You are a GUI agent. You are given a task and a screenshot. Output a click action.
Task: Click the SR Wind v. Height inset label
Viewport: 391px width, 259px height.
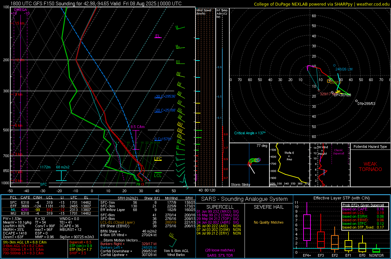323,151
